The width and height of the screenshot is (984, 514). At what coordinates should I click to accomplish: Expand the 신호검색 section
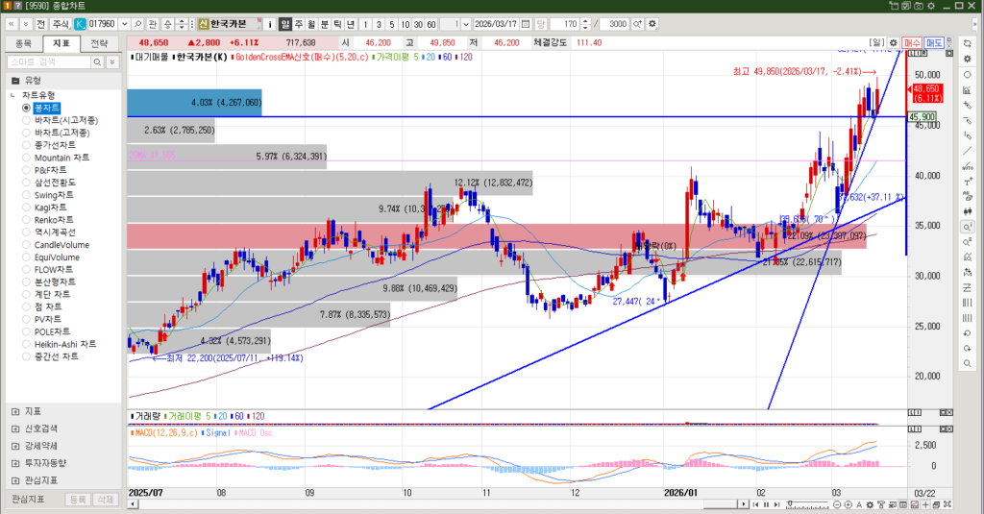[15, 428]
